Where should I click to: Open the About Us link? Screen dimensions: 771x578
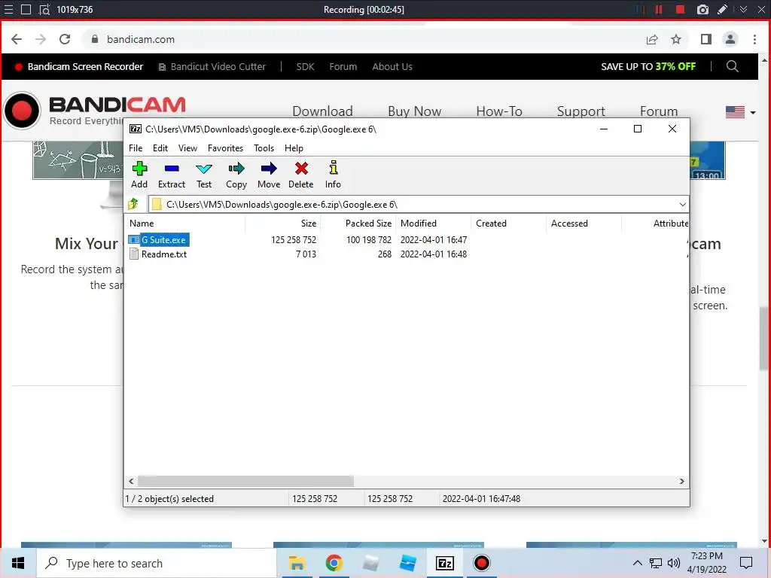click(392, 66)
